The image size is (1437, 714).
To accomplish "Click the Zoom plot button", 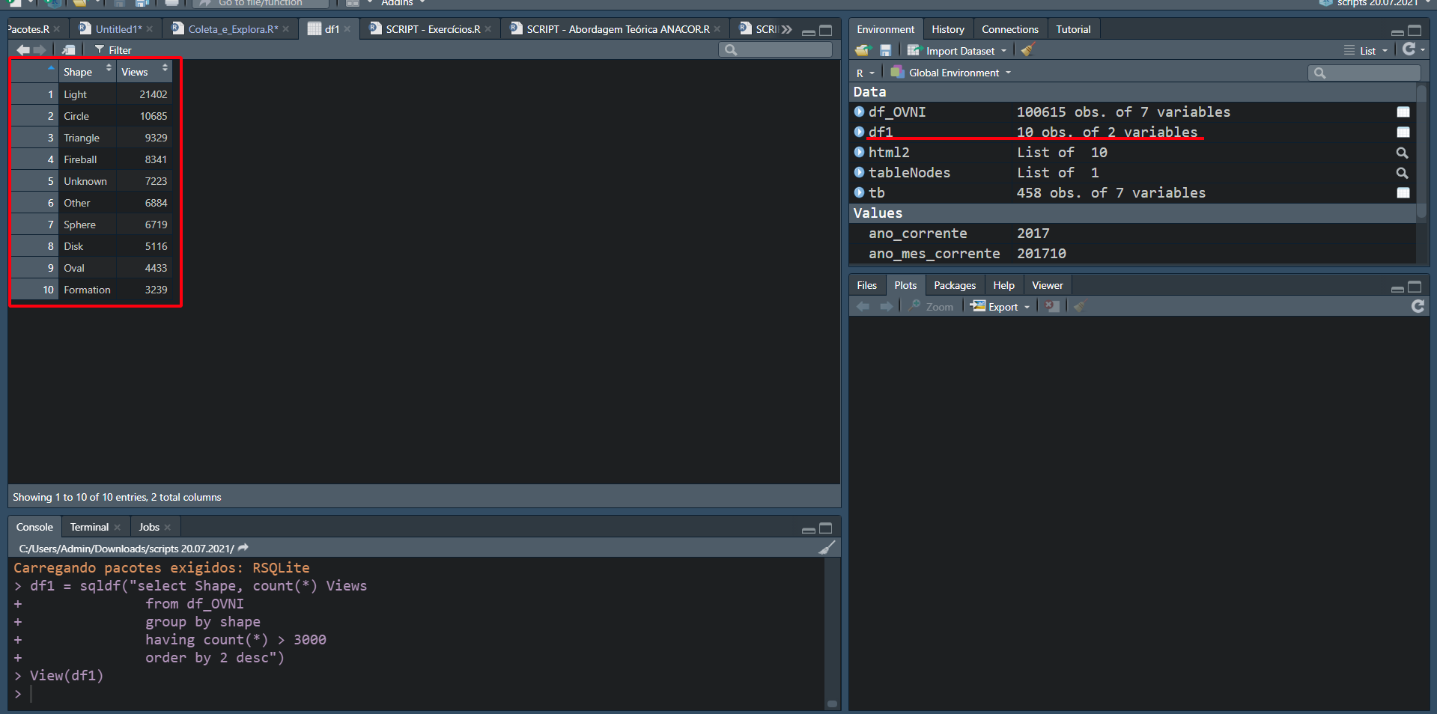I will coord(932,307).
